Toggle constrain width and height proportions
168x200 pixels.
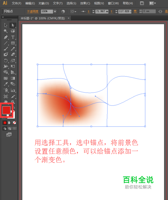coord(160,11)
